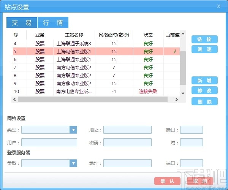This screenshot has height=190, width=228.
Task: Click the table scroll down arrow
Action: (183, 93)
